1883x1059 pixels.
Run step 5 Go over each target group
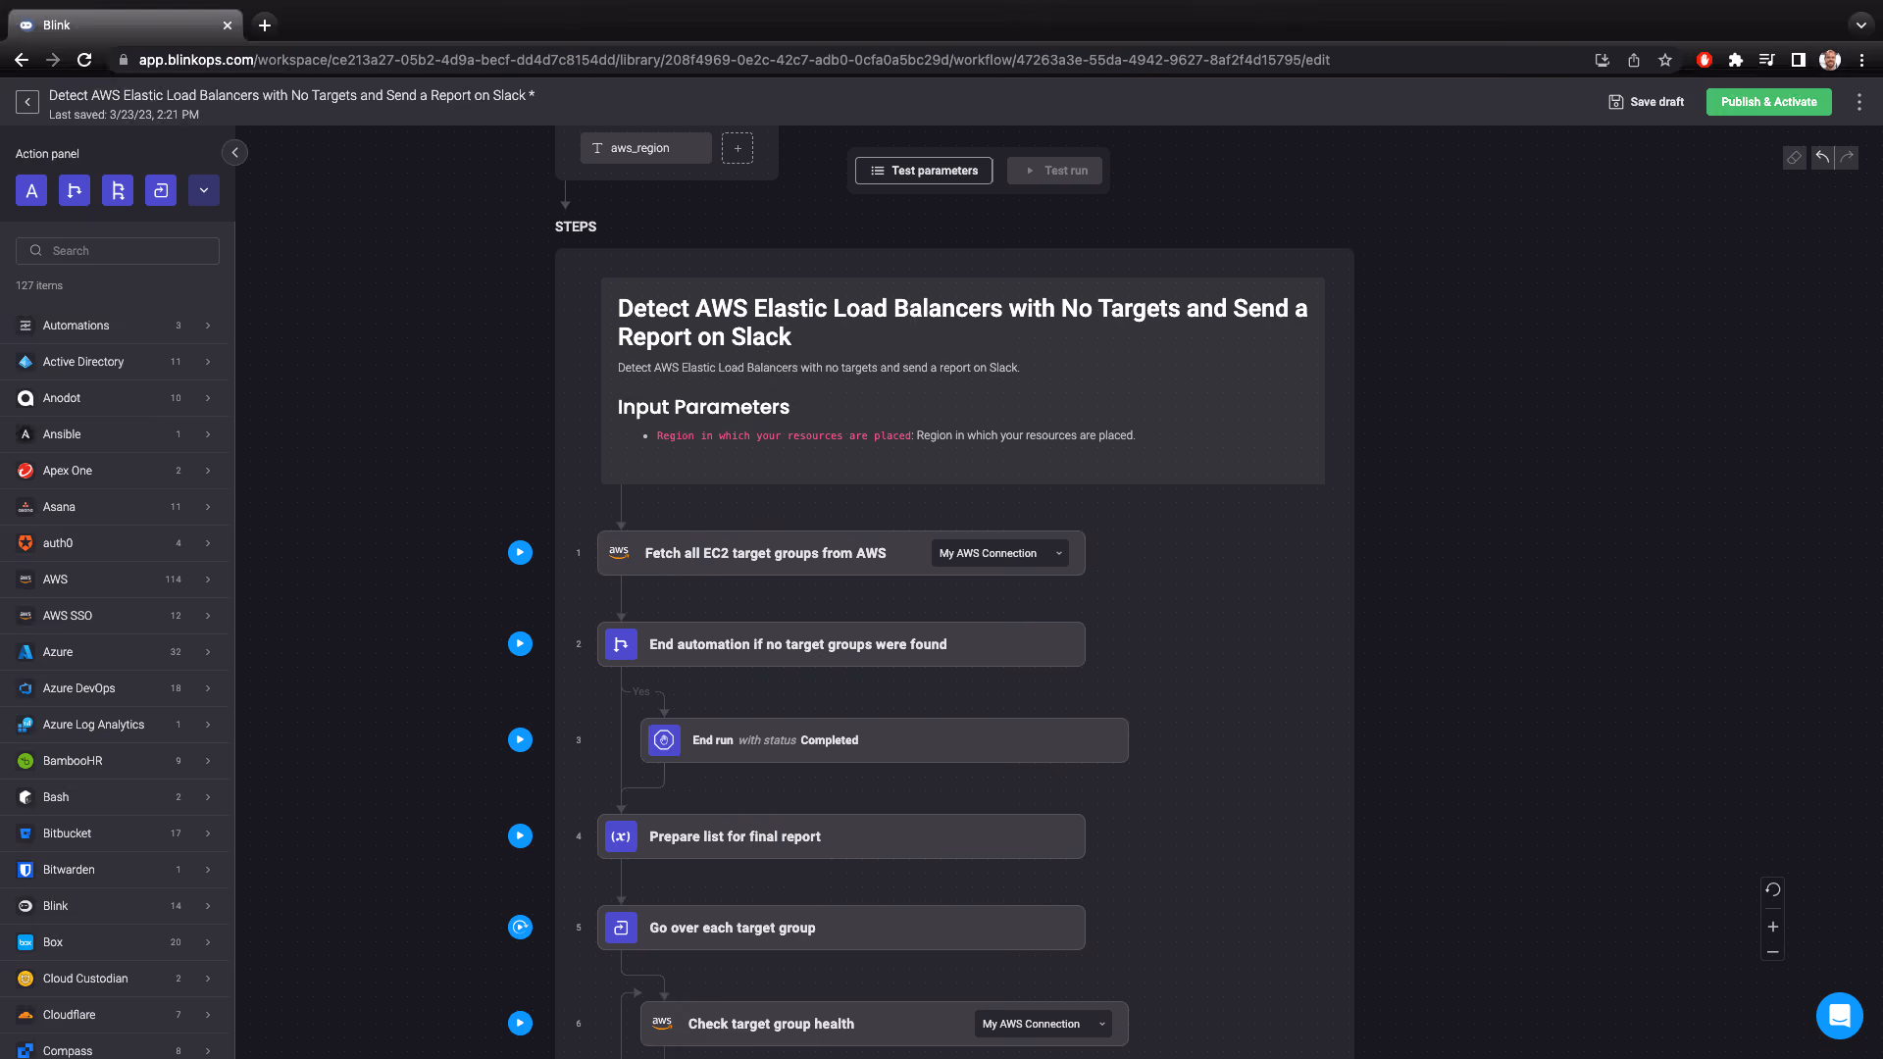click(x=520, y=928)
